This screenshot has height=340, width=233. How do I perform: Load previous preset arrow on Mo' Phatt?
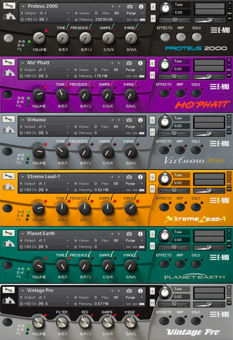pos(112,63)
